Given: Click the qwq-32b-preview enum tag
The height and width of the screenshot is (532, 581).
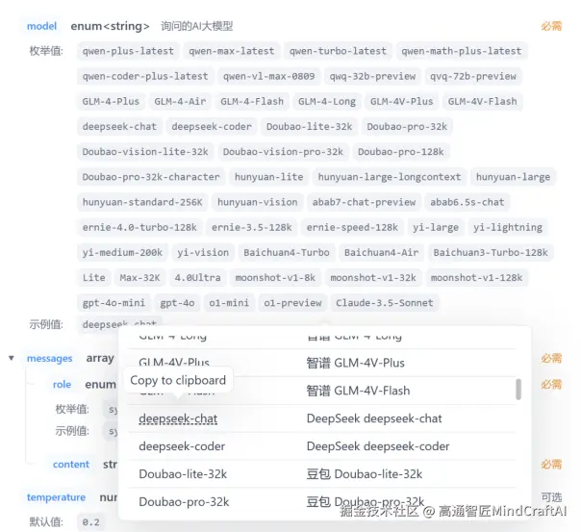Looking at the screenshot, I should [372, 76].
